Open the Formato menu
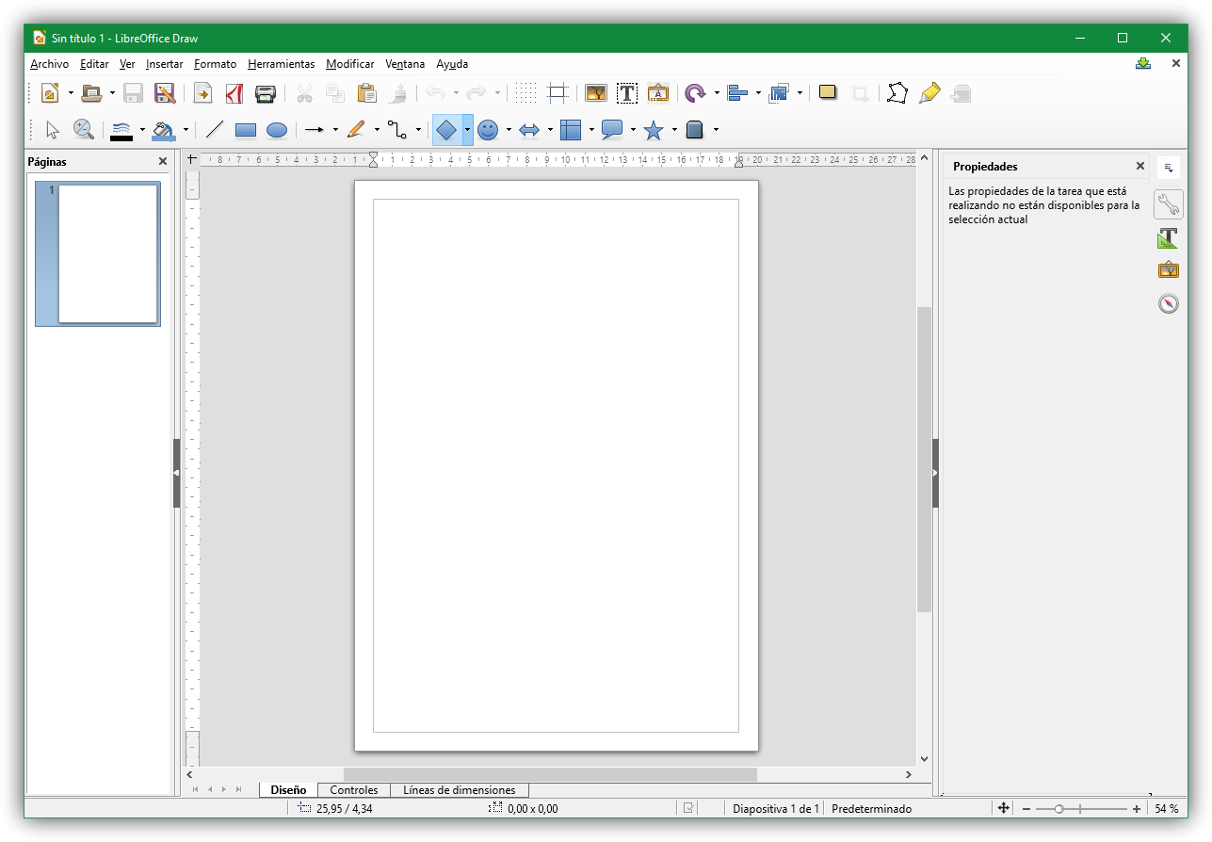The height and width of the screenshot is (842, 1212). [215, 64]
